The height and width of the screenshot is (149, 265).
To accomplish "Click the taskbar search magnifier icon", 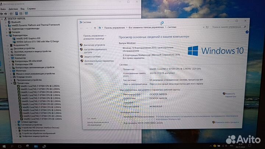I will [12, 146].
